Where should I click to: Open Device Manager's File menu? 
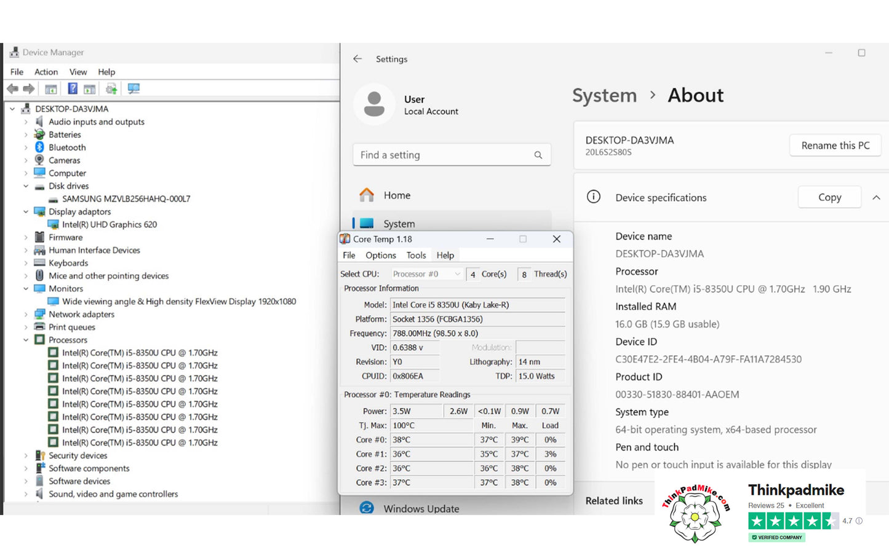[17, 72]
